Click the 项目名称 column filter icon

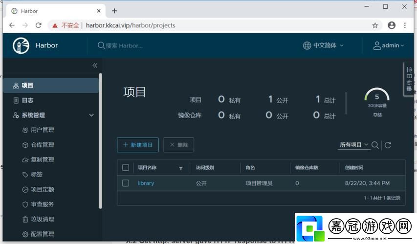point(181,168)
